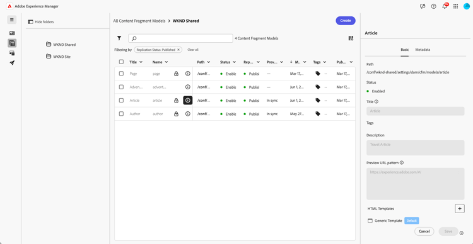Open the Help question mark icon
Image resolution: width=473 pixels, height=244 pixels.
tap(433, 6)
